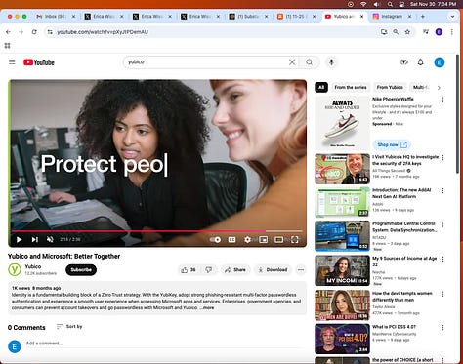The height and width of the screenshot is (364, 463).
Task: Expand the description with ...more
Action: (x=207, y=307)
